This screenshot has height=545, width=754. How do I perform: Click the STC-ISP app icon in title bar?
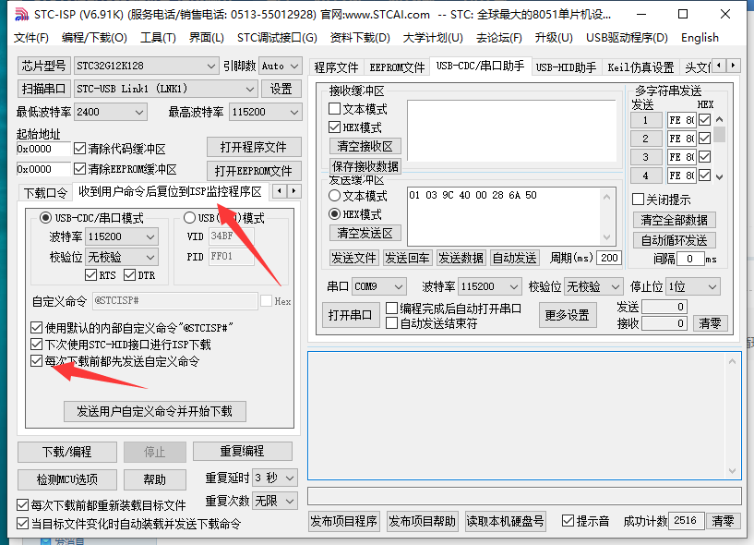[x=21, y=15]
